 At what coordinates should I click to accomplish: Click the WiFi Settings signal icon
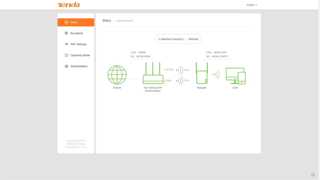(x=66, y=44)
